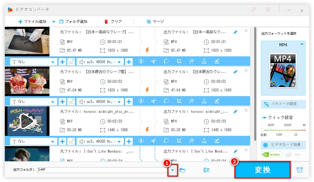Open metadata edit tool for 日本一高級なクレープ row

217,61
